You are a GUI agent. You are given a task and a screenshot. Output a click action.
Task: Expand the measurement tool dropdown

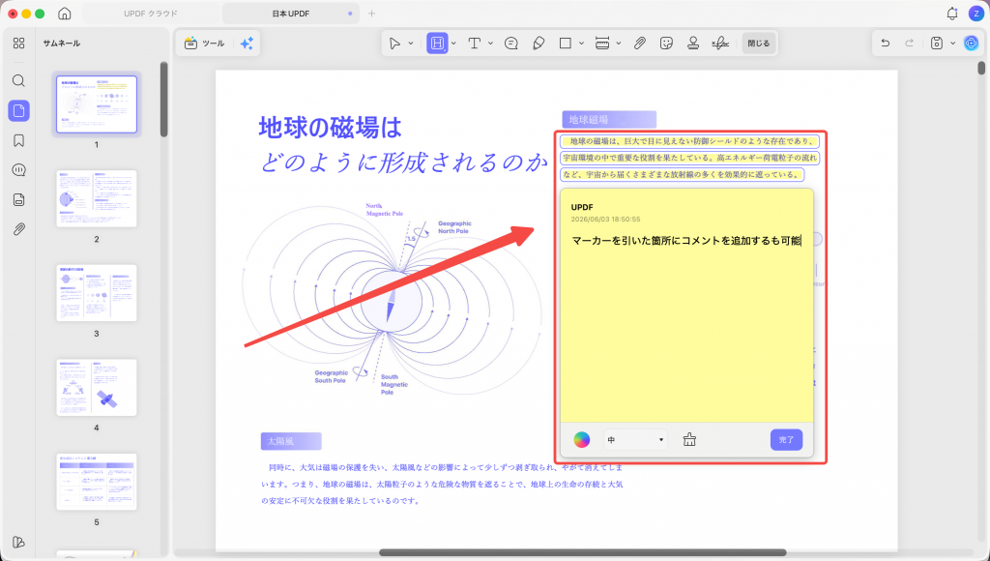pos(618,43)
